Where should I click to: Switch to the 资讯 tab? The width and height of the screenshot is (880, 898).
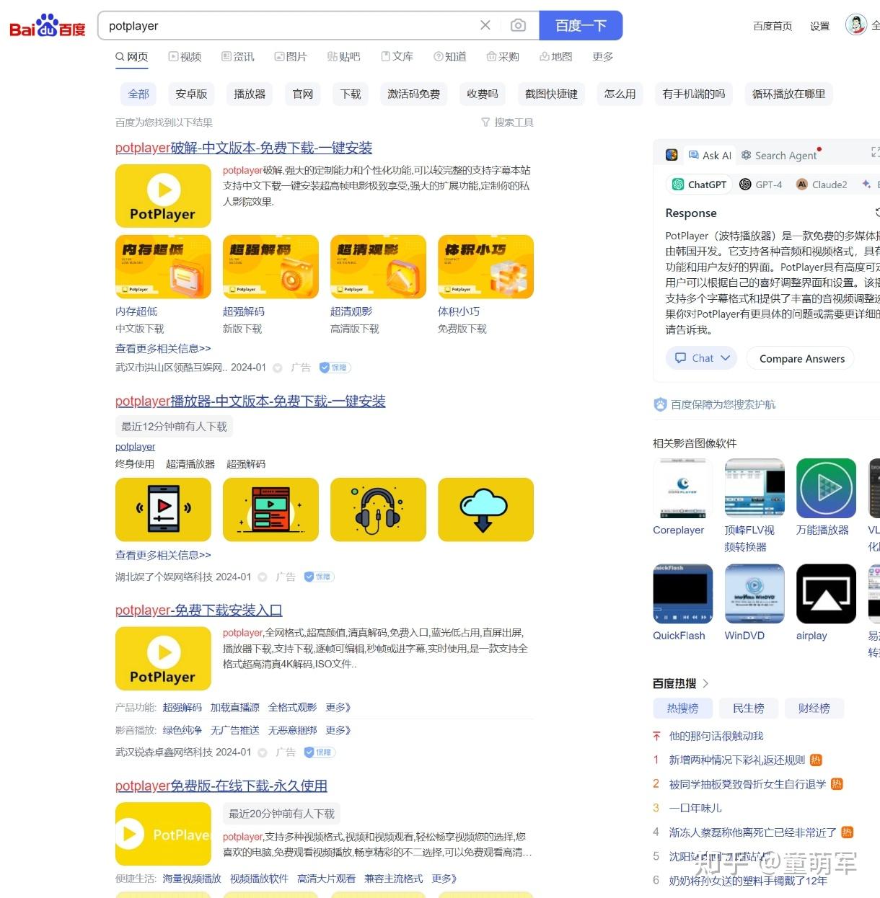pos(238,56)
